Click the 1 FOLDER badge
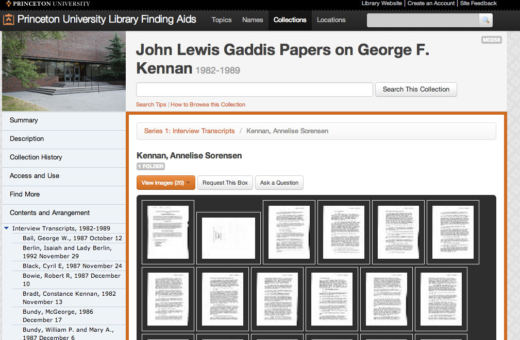The height and width of the screenshot is (340, 520). (x=150, y=166)
